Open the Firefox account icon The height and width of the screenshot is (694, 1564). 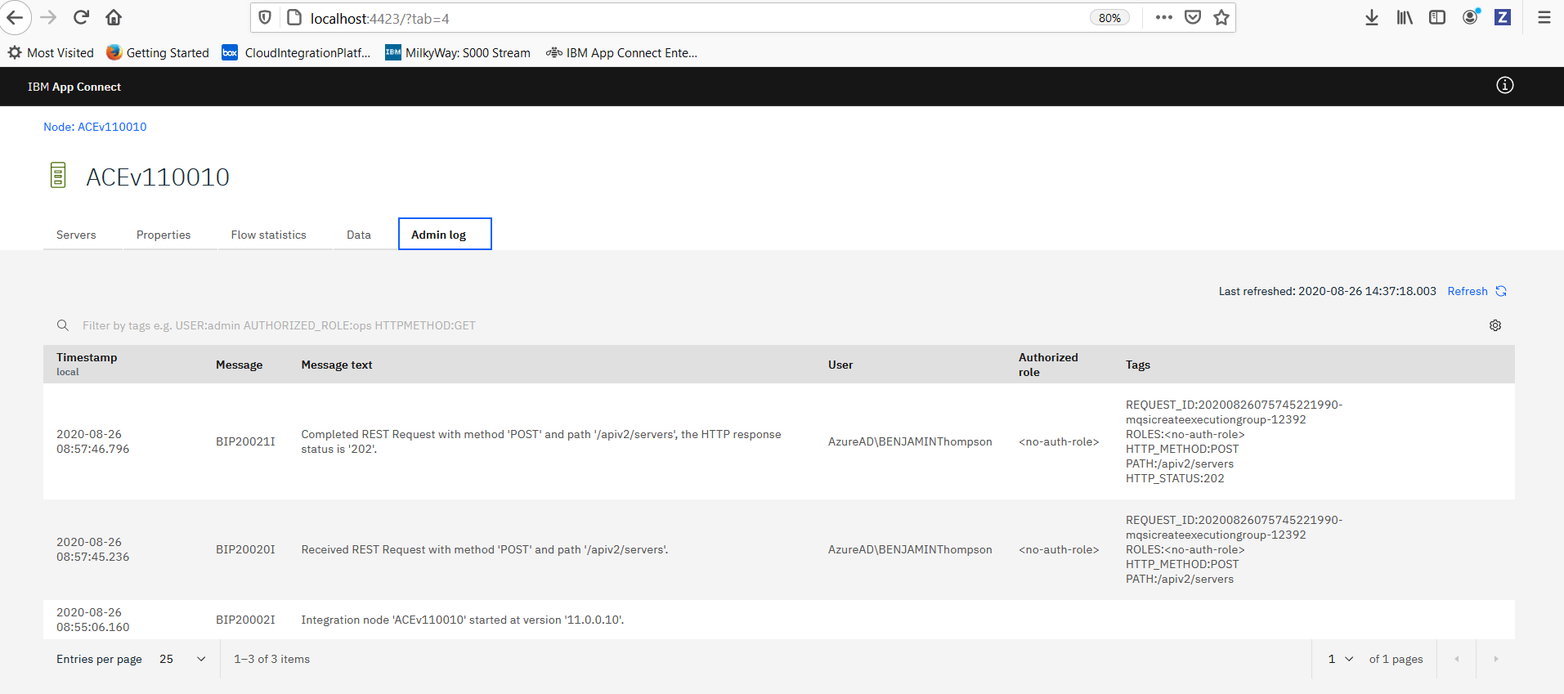1471,17
